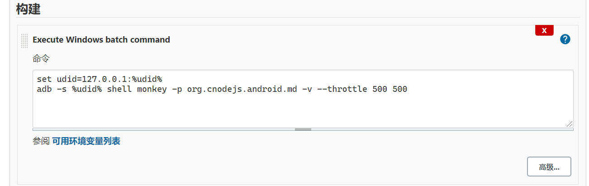The image size is (589, 186).
Task: Click the 参阅 text before link
Action: tap(41, 141)
